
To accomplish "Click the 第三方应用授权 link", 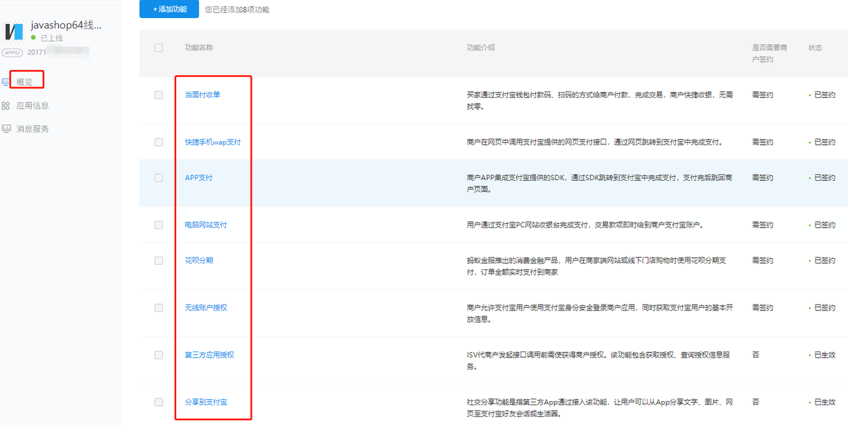I will pos(209,355).
